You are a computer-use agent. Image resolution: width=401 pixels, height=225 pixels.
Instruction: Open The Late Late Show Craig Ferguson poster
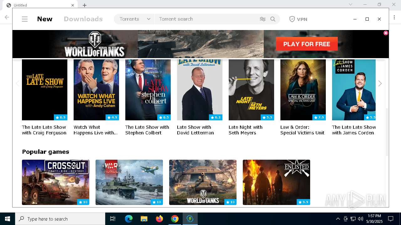pos(44,90)
